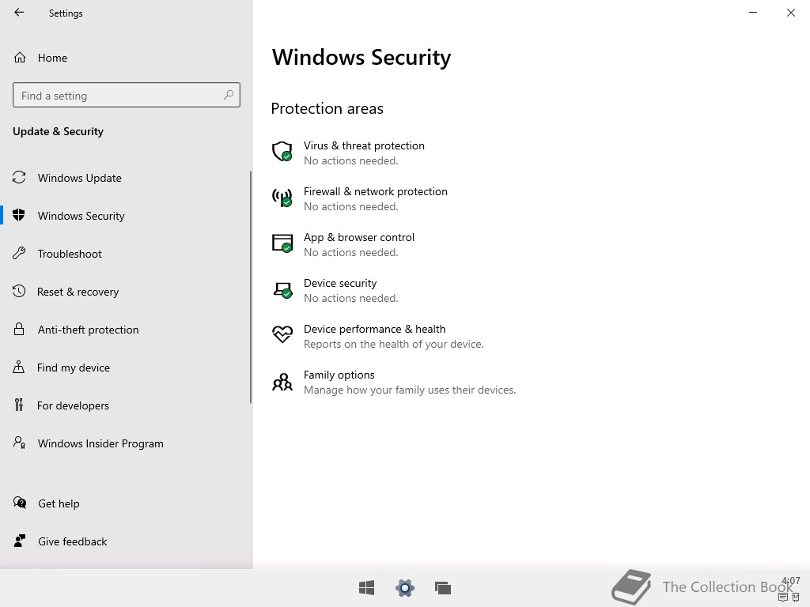Click the Family options people icon
This screenshot has height=607, width=810.
tap(282, 383)
